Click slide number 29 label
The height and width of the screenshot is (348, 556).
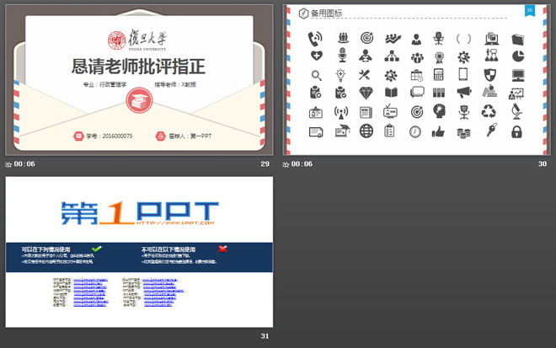click(265, 164)
